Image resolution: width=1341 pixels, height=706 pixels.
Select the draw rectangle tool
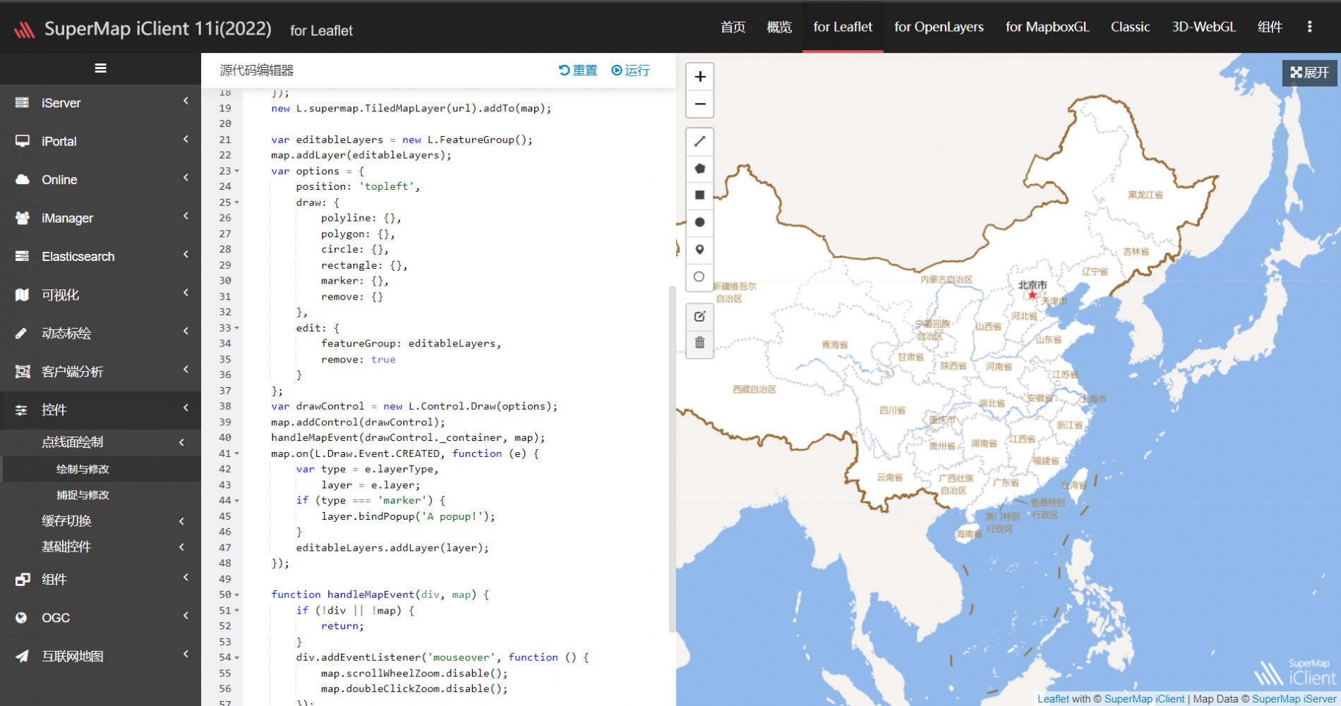[x=699, y=195]
